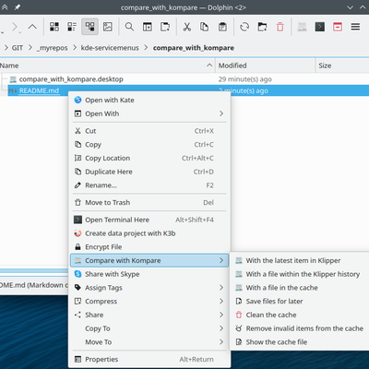
Task: Refresh the folder view
Action: coord(244,27)
